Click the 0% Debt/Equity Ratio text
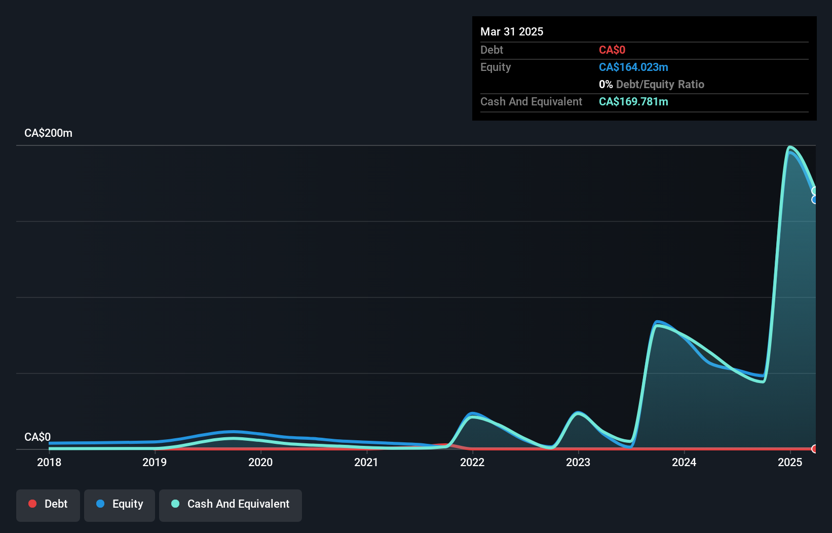 [652, 84]
